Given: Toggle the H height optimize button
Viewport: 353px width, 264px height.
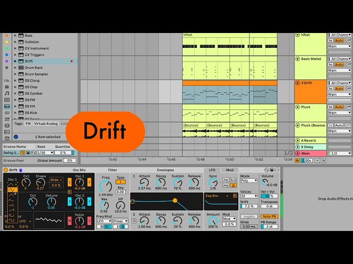Looking at the screenshot, I should (317, 161).
